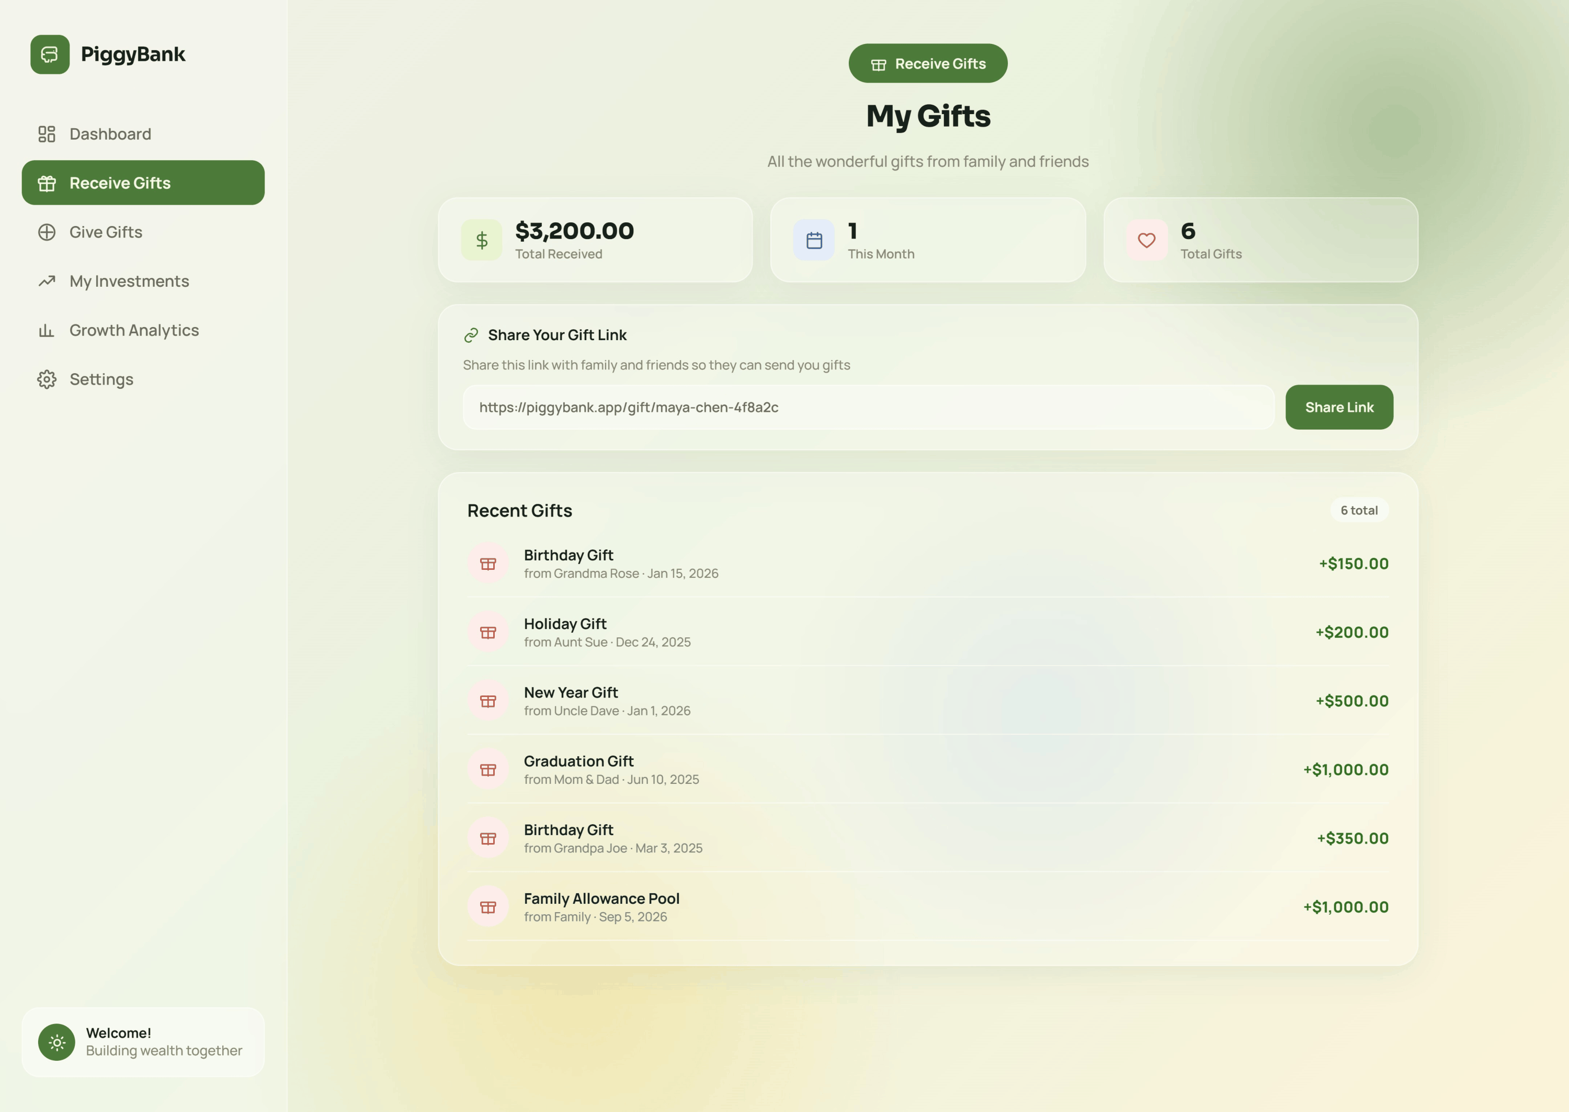Open My Investments from sidebar
This screenshot has height=1112, width=1569.
[x=143, y=282]
